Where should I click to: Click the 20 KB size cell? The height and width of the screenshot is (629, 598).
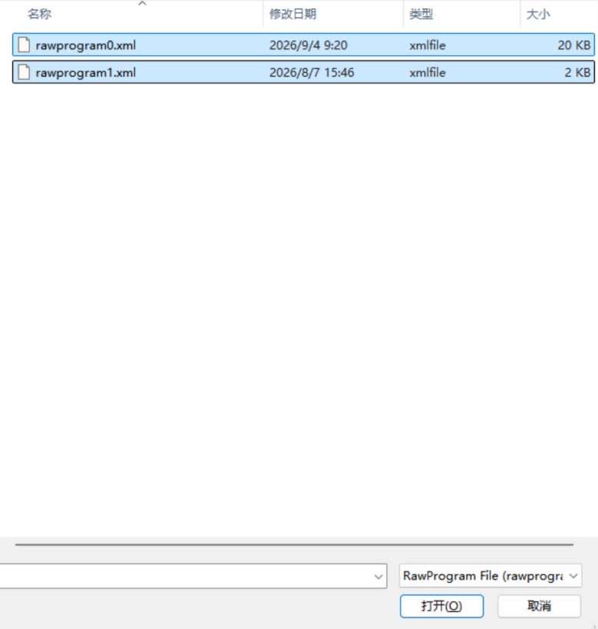(x=574, y=45)
